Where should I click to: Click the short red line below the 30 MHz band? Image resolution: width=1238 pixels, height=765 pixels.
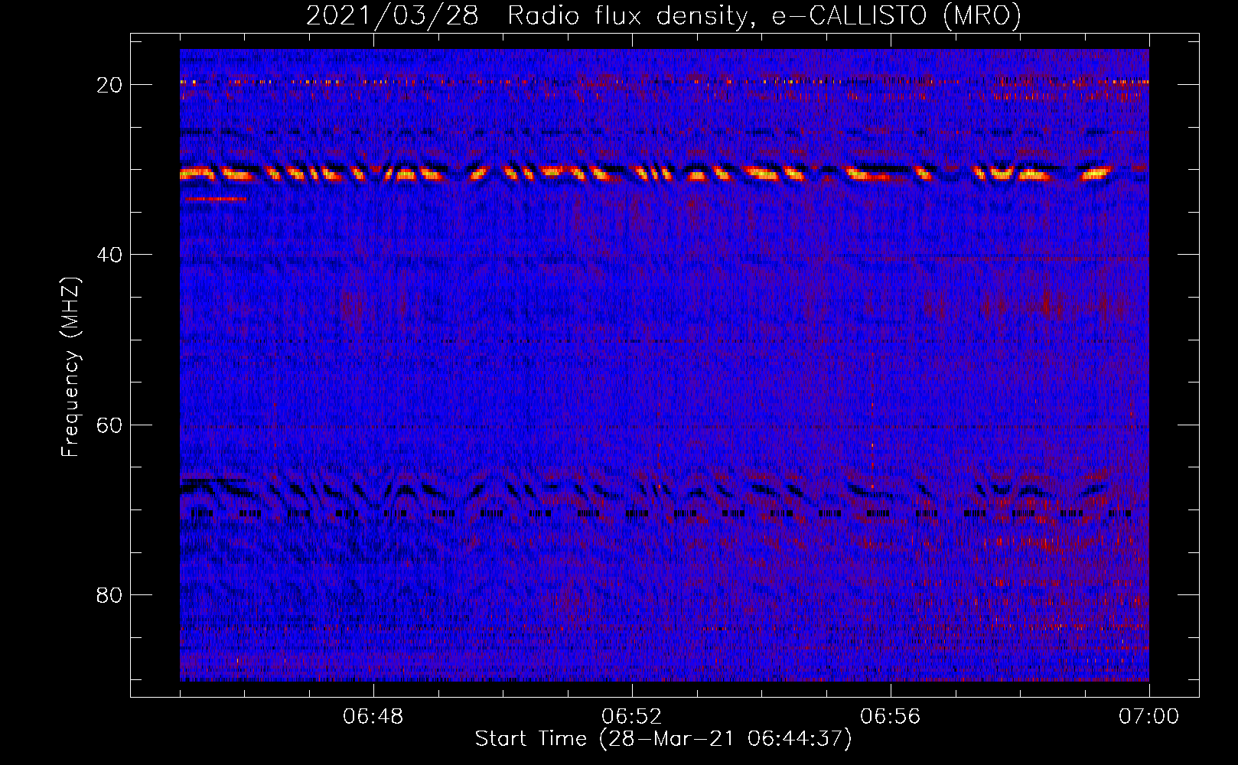click(x=216, y=199)
